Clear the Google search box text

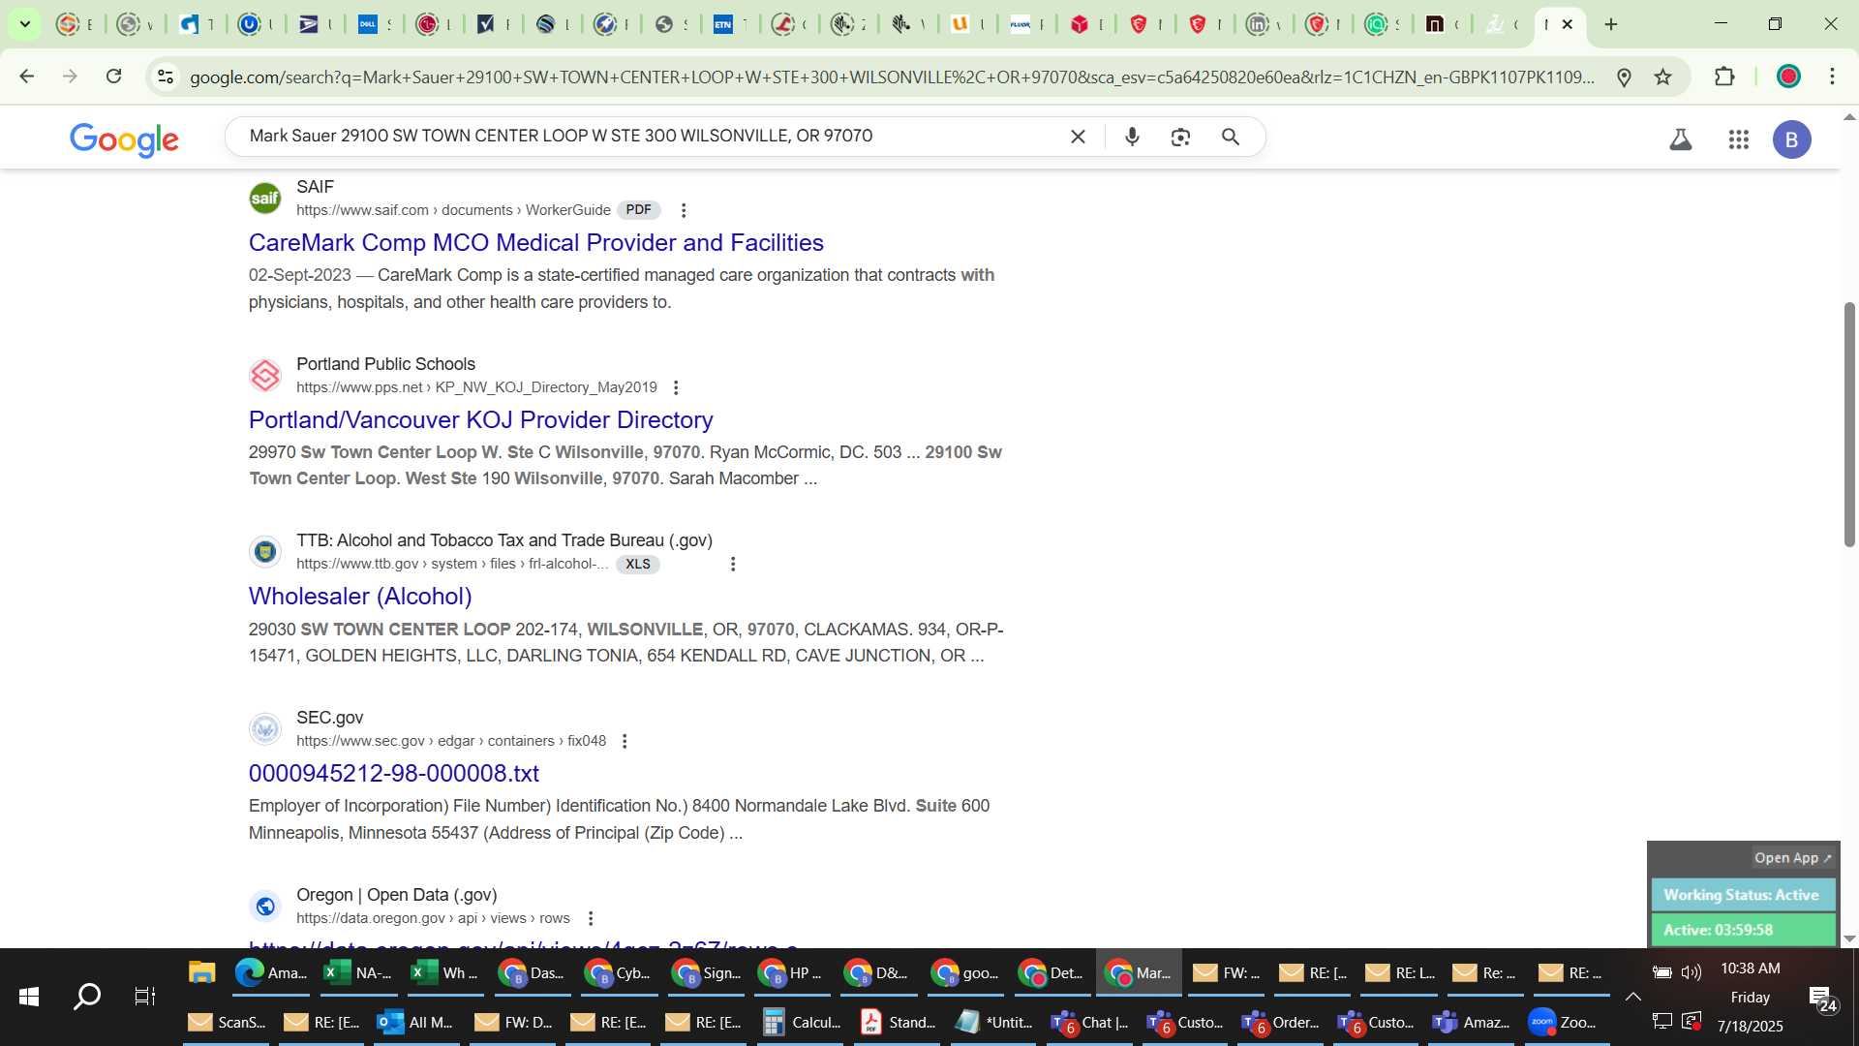(1078, 137)
